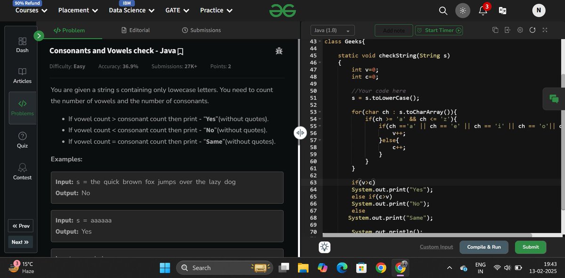
Task: Expand the Data Science menu
Action: 131,10
